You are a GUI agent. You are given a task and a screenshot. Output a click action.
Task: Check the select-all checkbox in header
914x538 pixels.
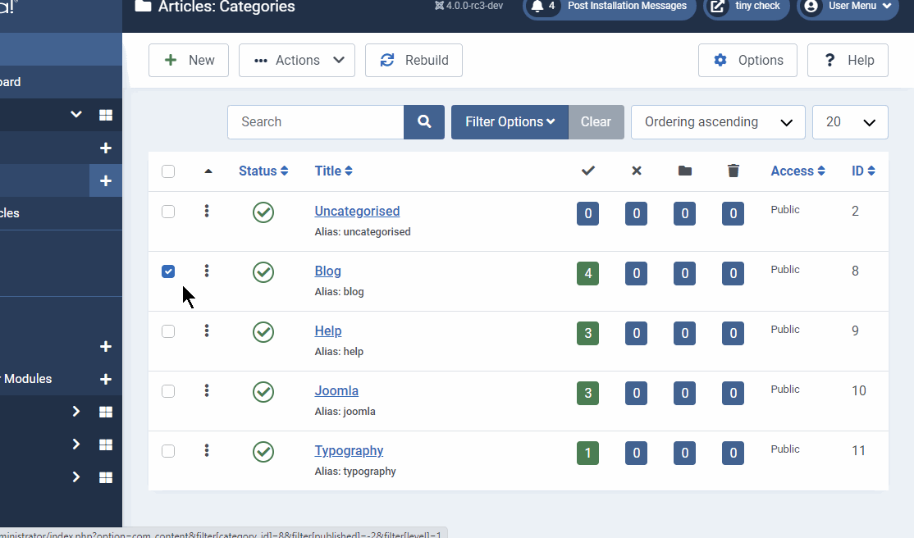(x=168, y=171)
